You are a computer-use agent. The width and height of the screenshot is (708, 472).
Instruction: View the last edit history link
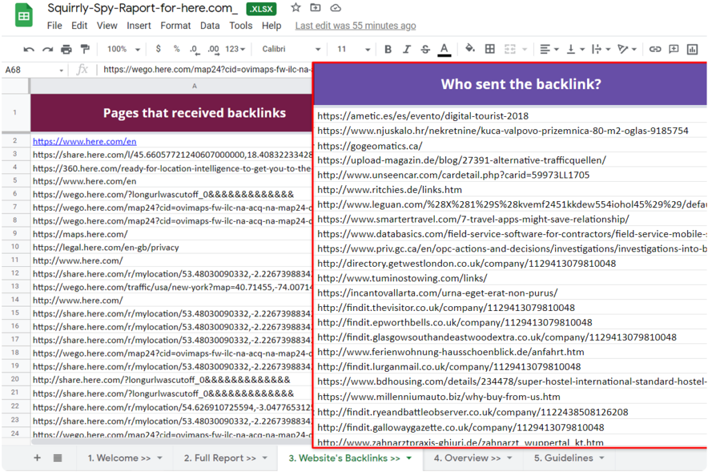point(355,26)
